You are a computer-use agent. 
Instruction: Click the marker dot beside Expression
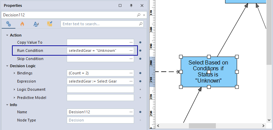point(140,81)
